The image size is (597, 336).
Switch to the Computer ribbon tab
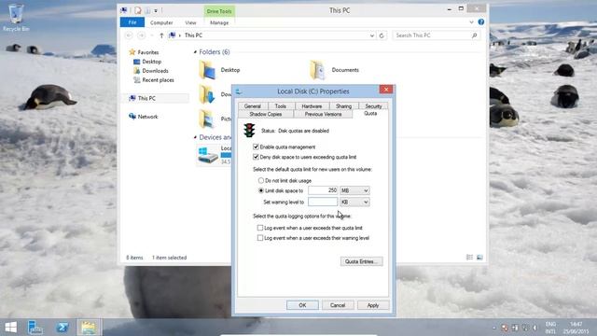[161, 22]
